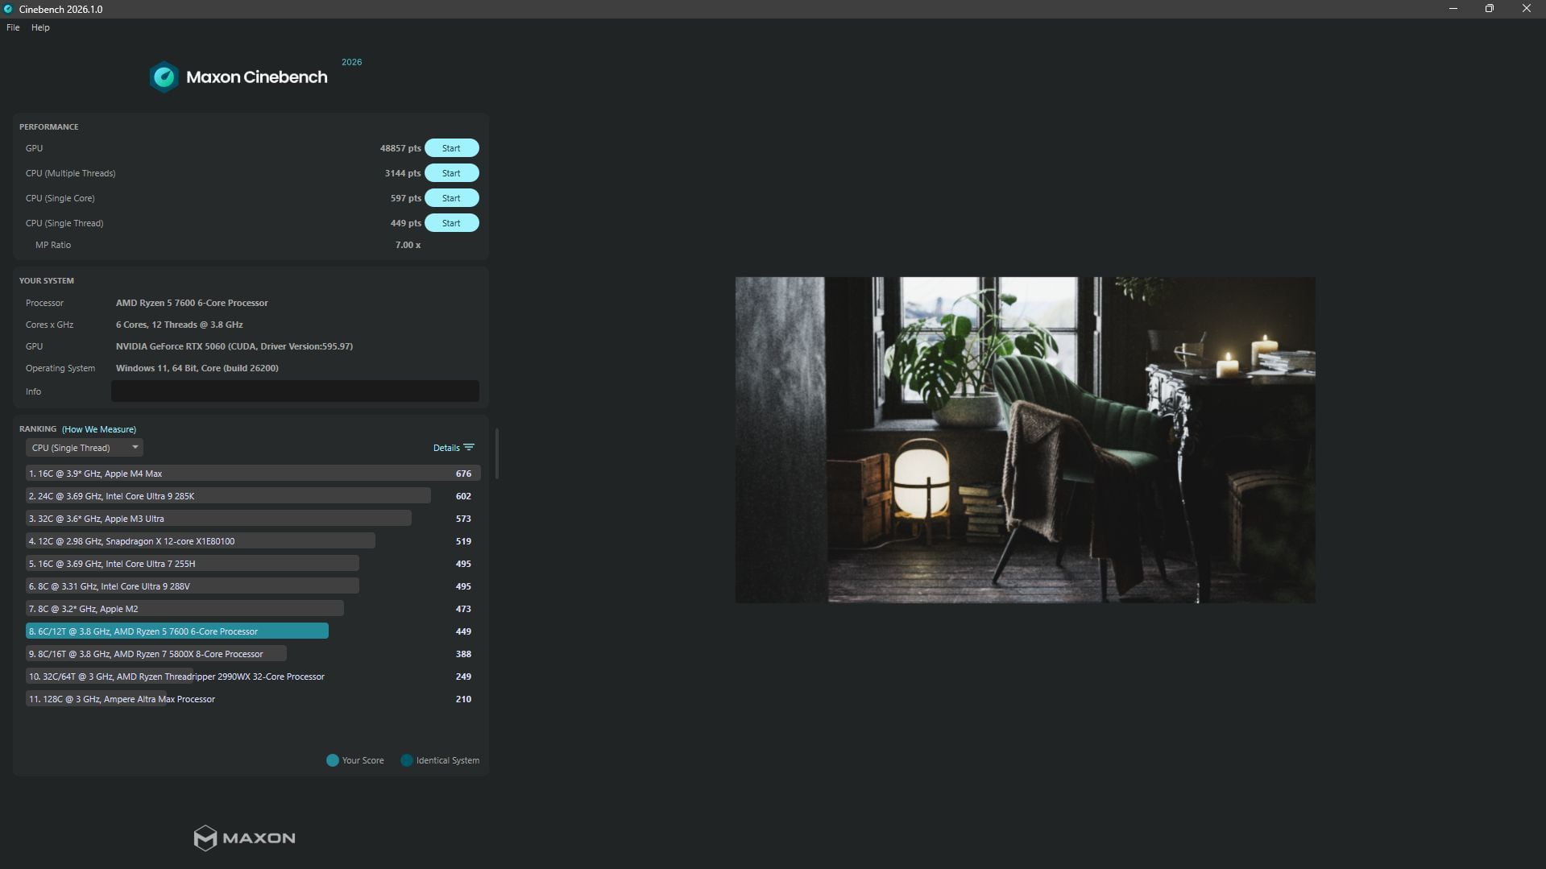Select the Intel Core Ultra 7 255H row
Image resolution: width=1546 pixels, height=869 pixels.
click(253, 564)
